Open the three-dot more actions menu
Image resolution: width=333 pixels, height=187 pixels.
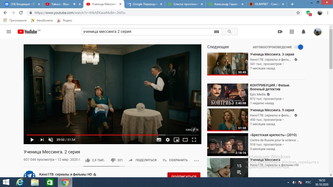(196, 160)
